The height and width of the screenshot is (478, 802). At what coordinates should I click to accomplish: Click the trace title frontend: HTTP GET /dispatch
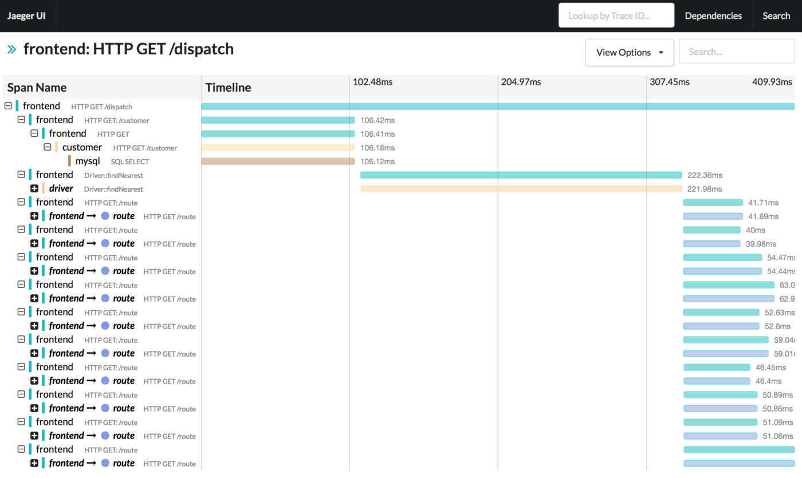pyautogui.click(x=128, y=49)
